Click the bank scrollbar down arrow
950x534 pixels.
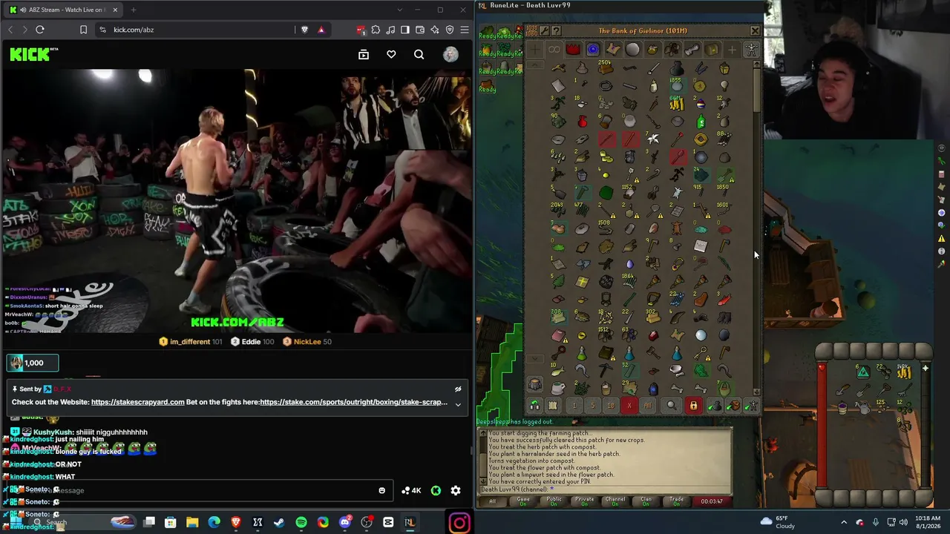click(756, 392)
